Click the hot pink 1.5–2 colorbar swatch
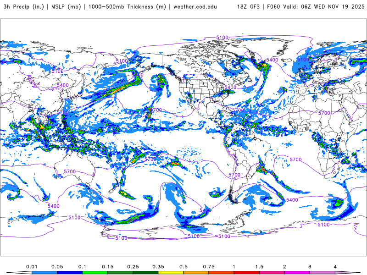The image size is (367, 275). (272, 273)
